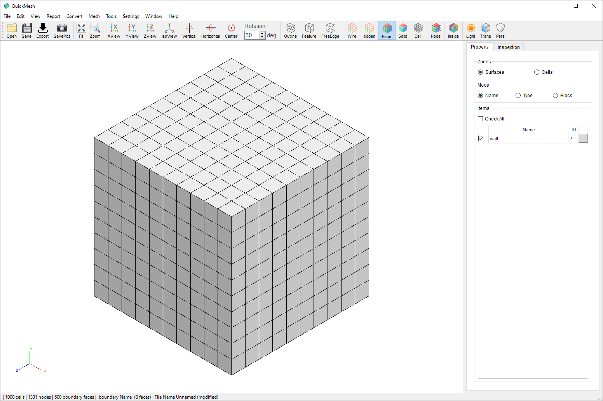Open the File menu
Image resolution: width=603 pixels, height=401 pixels.
[x=7, y=16]
